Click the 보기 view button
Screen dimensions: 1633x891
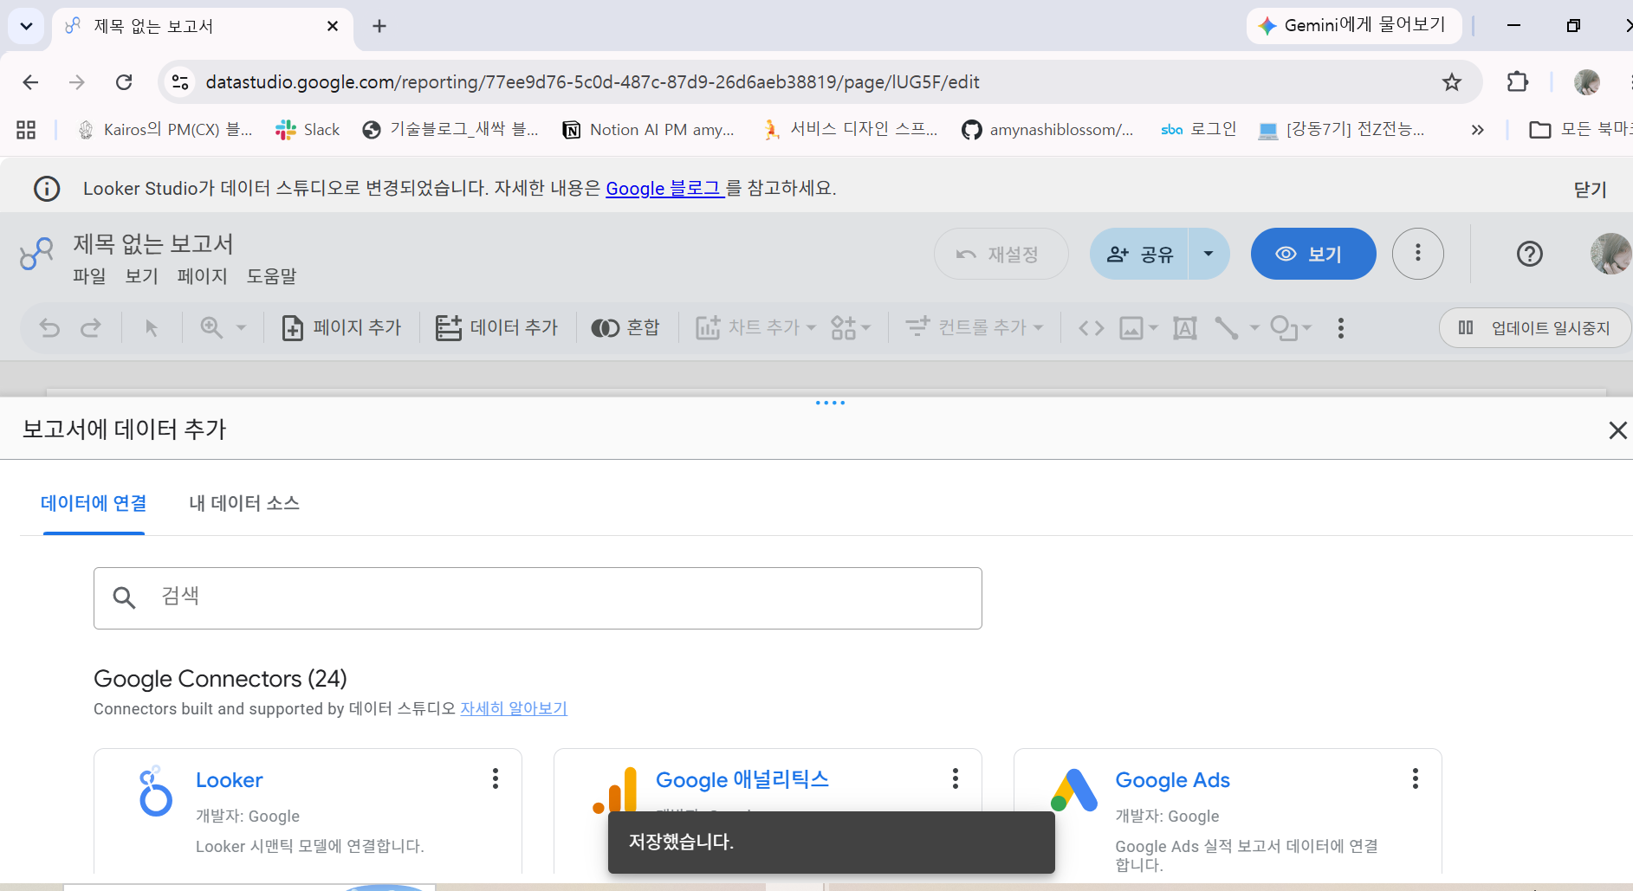1313,254
